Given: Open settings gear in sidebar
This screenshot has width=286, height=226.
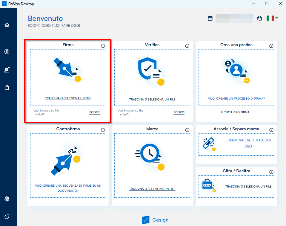Looking at the screenshot, I should pos(7,199).
